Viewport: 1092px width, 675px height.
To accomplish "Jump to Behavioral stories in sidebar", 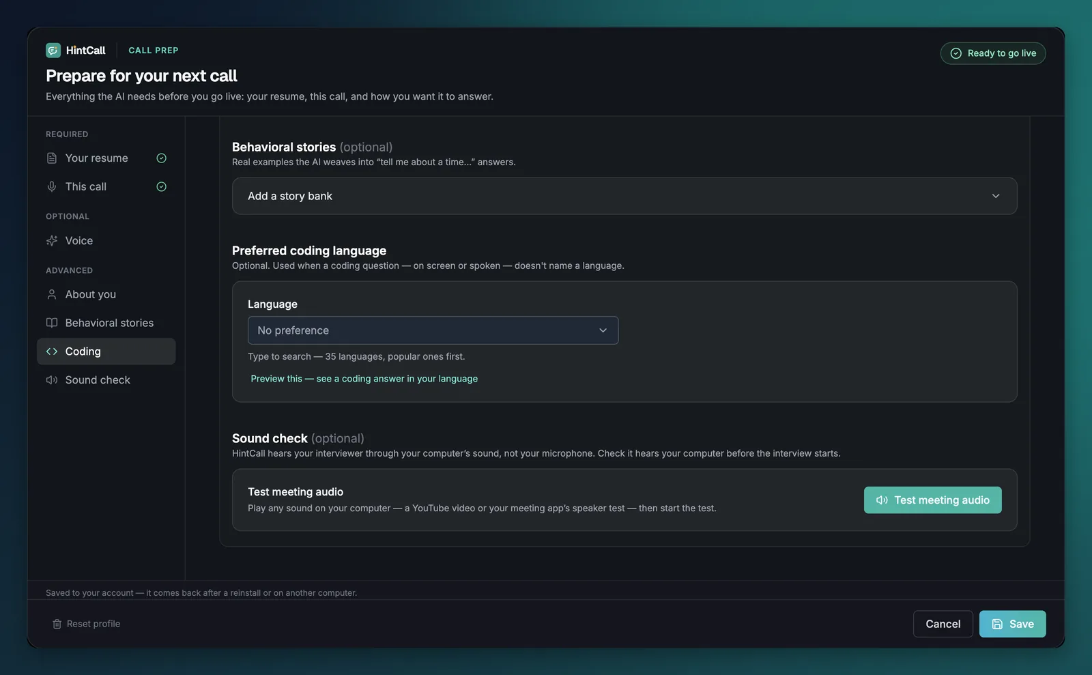I will click(106, 323).
